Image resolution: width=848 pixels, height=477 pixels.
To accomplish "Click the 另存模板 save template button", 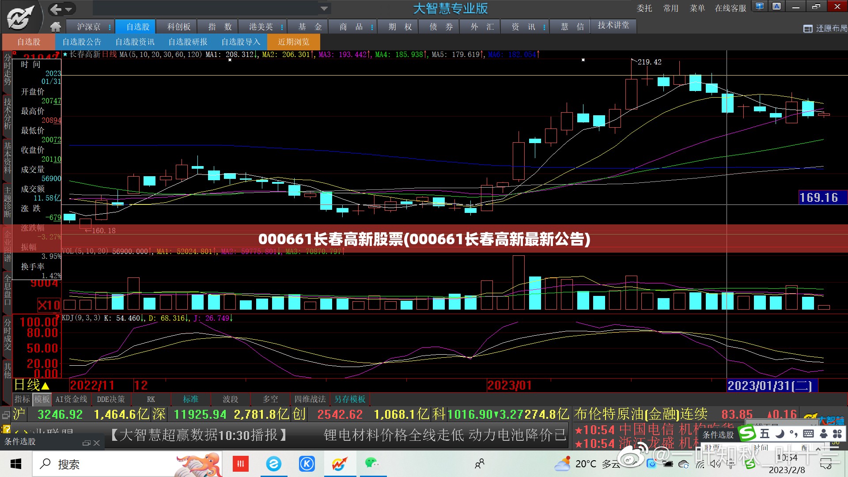I will (x=350, y=399).
